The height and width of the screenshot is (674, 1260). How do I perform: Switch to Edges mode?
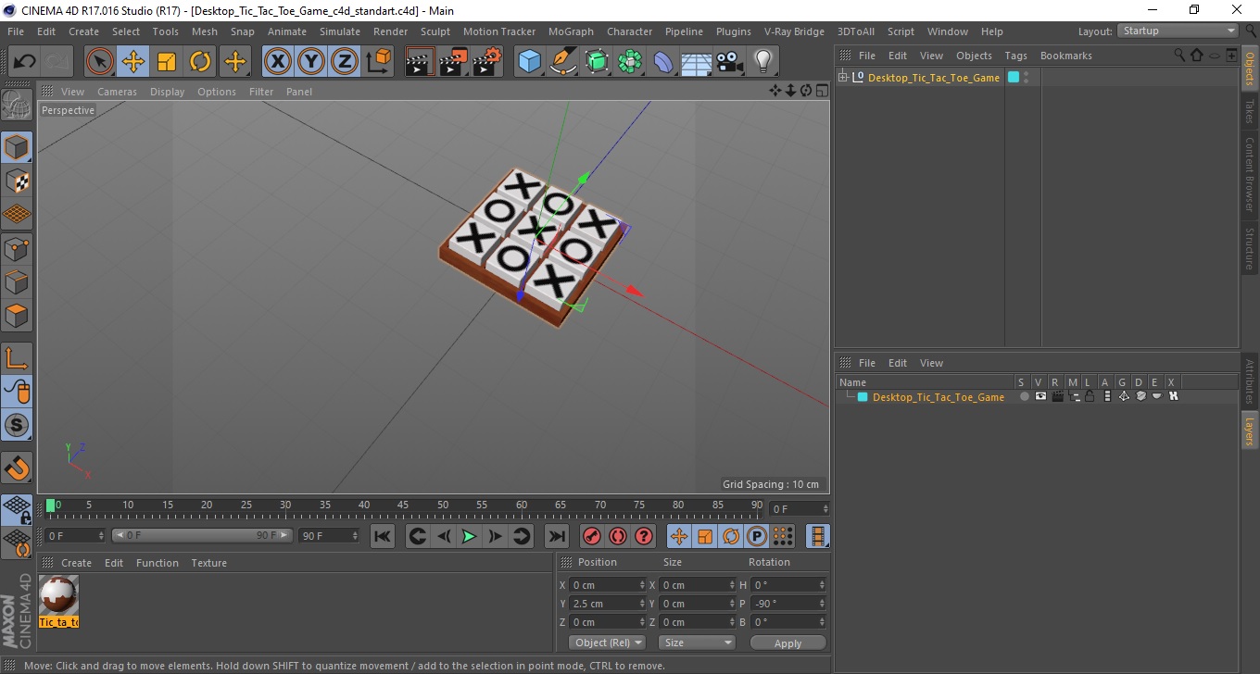[x=17, y=281]
